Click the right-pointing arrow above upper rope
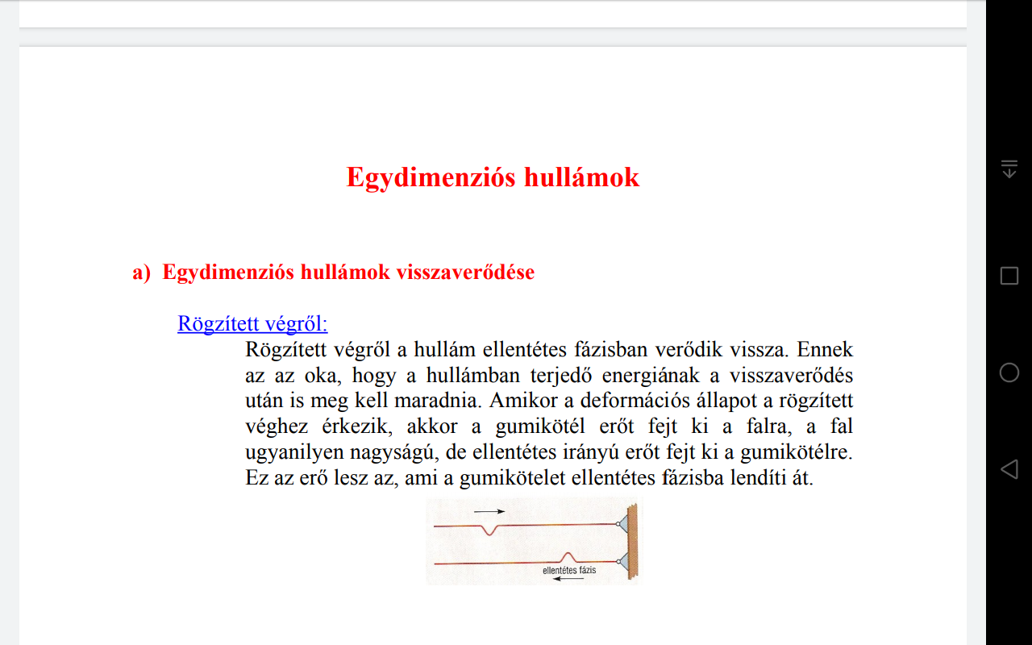Viewport: 1032px width, 645px height. 489,511
